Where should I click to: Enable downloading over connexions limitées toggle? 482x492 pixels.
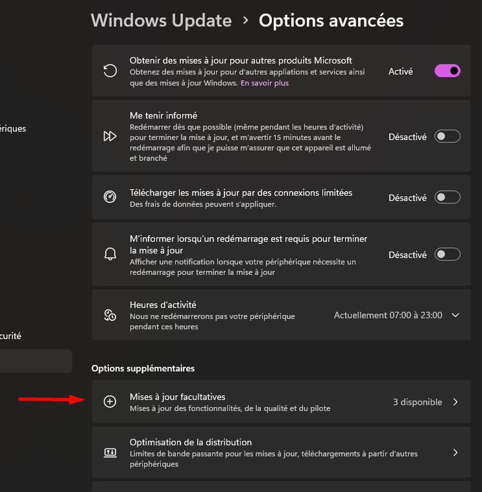pos(448,197)
